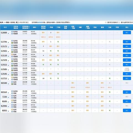Book train G2808 with the 预订 button
The image size is (133, 133).
(127, 32)
